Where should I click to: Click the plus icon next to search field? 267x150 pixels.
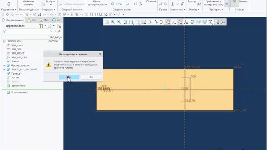click(59, 31)
